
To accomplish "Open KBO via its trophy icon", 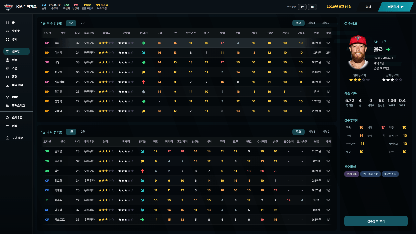I will pos(7,97).
